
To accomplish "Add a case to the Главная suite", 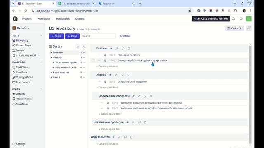I will pyautogui.click(x=111, y=49).
